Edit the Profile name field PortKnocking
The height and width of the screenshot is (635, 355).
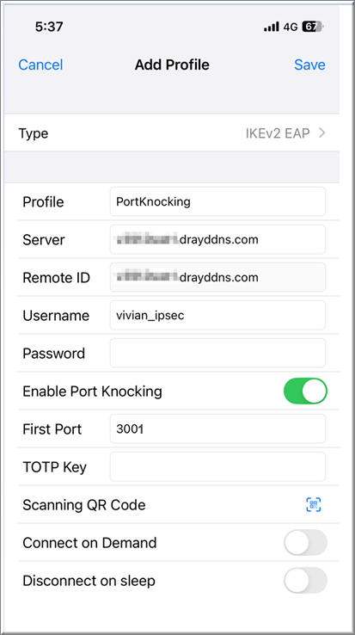click(217, 201)
